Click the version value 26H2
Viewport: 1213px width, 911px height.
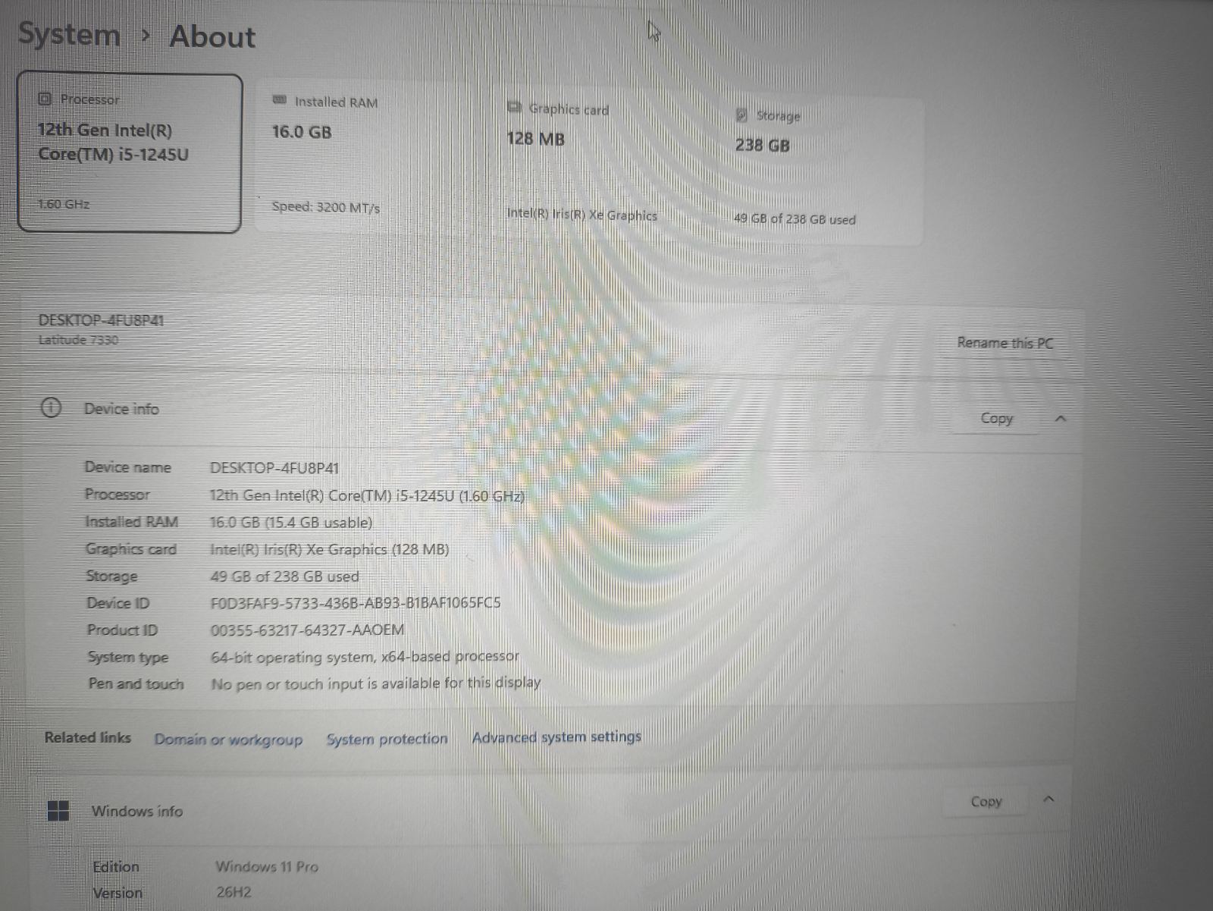point(234,892)
